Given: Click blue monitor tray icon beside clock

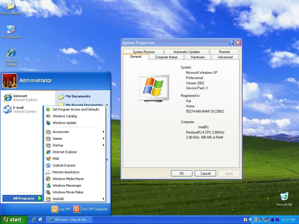Looking at the screenshot, I should point(277,220).
